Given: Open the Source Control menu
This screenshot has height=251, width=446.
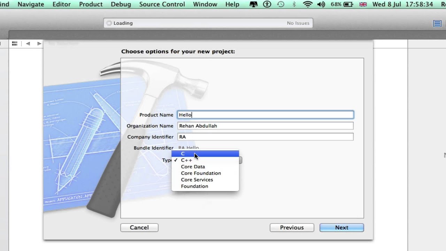Looking at the screenshot, I should coord(162,4).
